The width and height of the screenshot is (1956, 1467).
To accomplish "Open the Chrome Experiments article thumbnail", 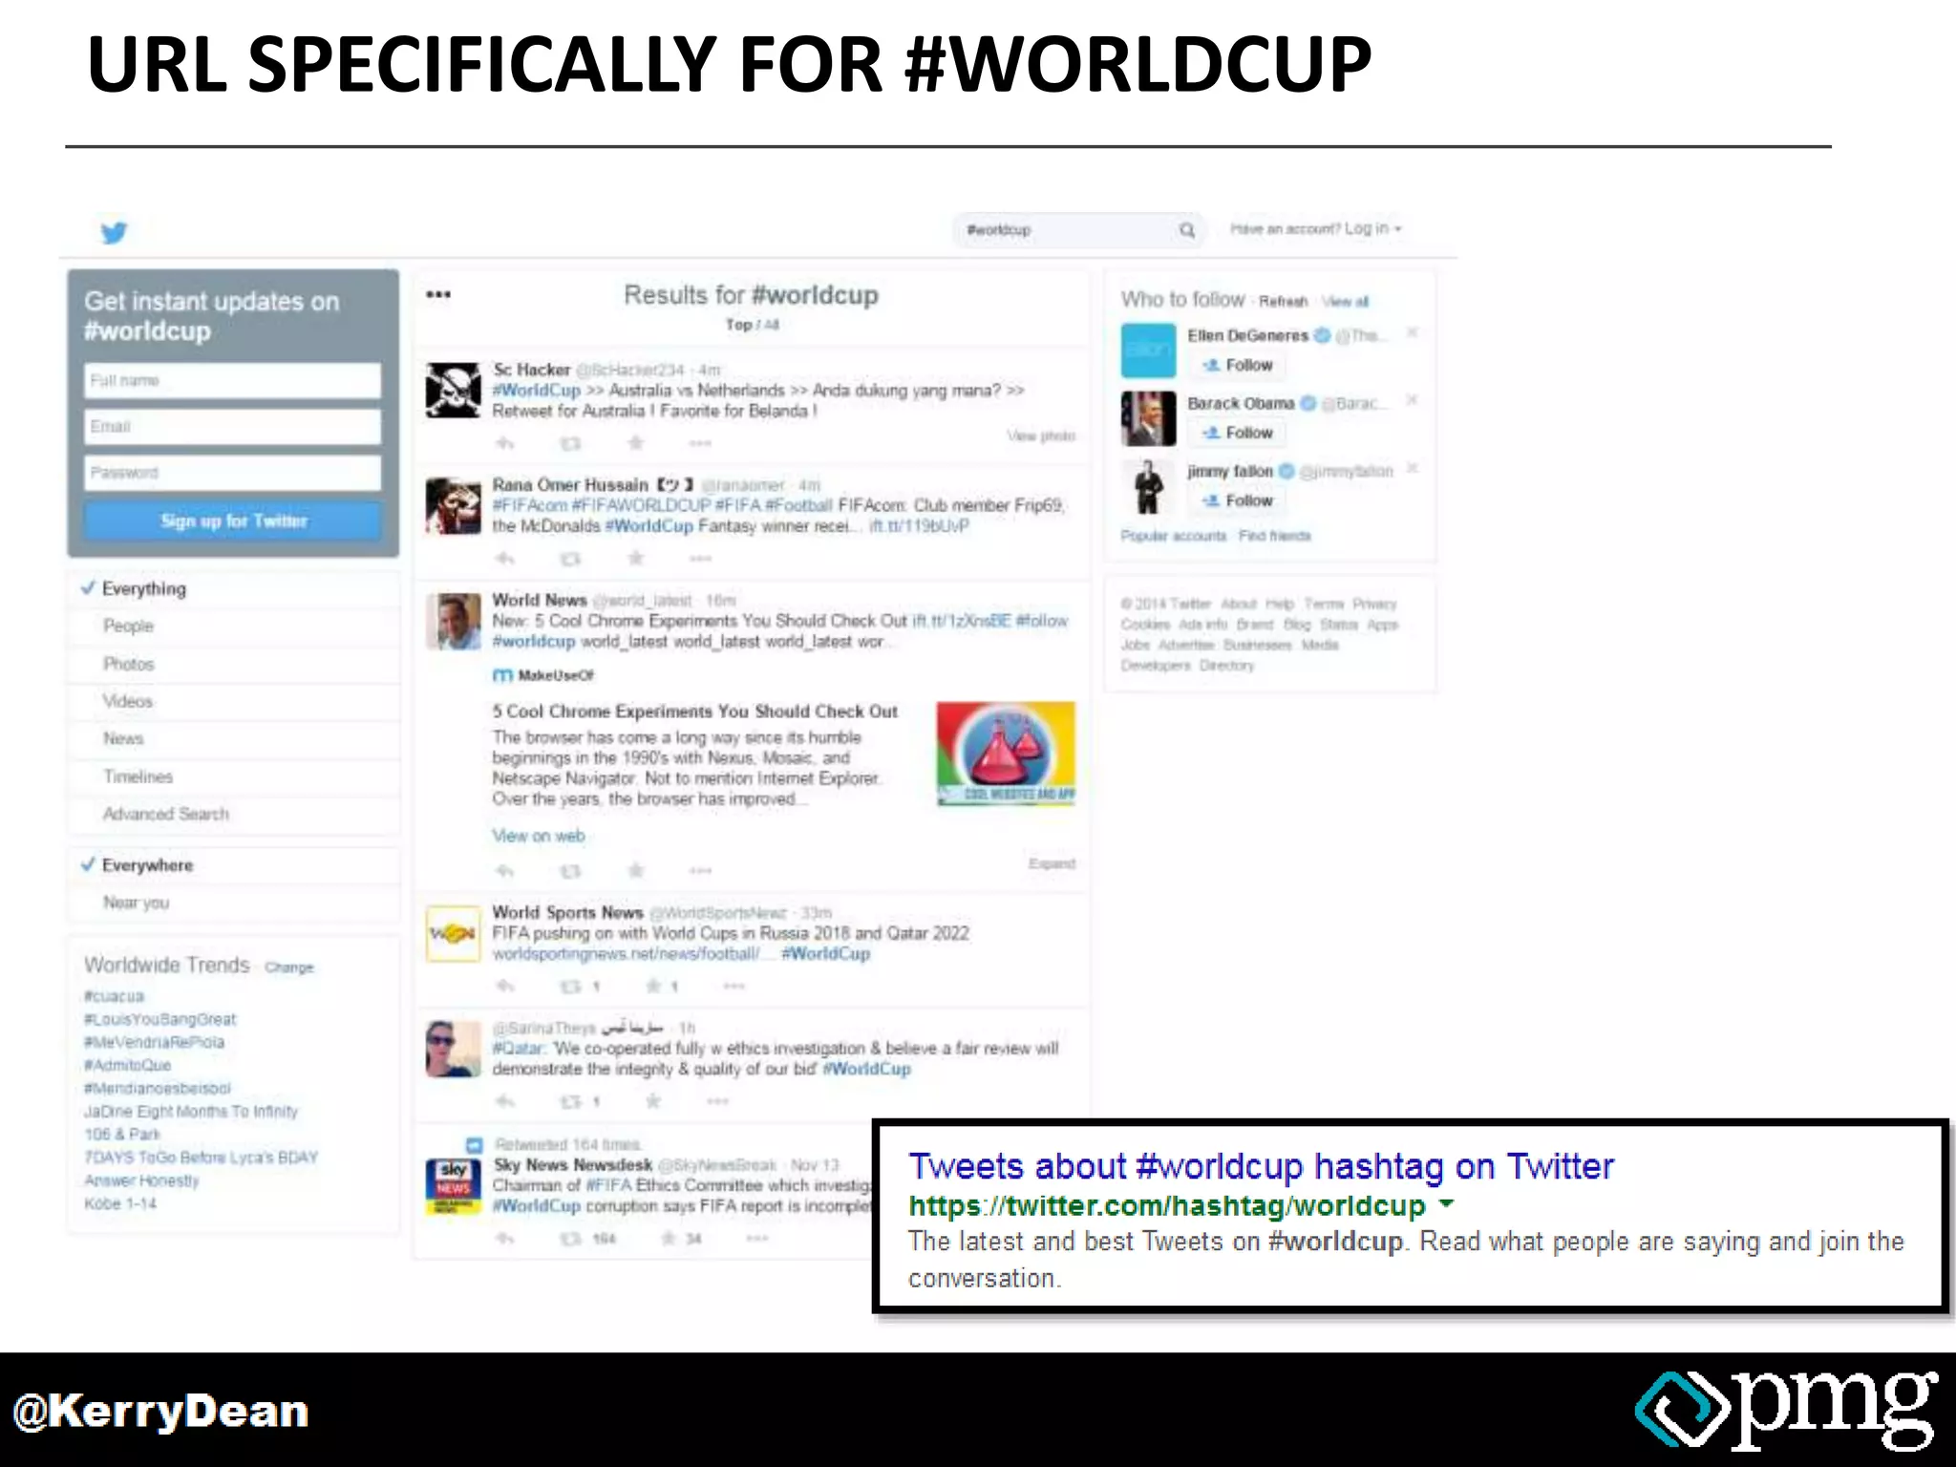I will point(1006,754).
